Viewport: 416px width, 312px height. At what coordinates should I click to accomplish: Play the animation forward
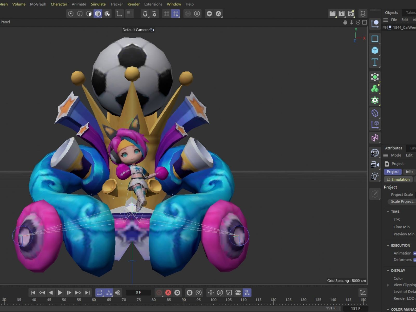point(60,293)
